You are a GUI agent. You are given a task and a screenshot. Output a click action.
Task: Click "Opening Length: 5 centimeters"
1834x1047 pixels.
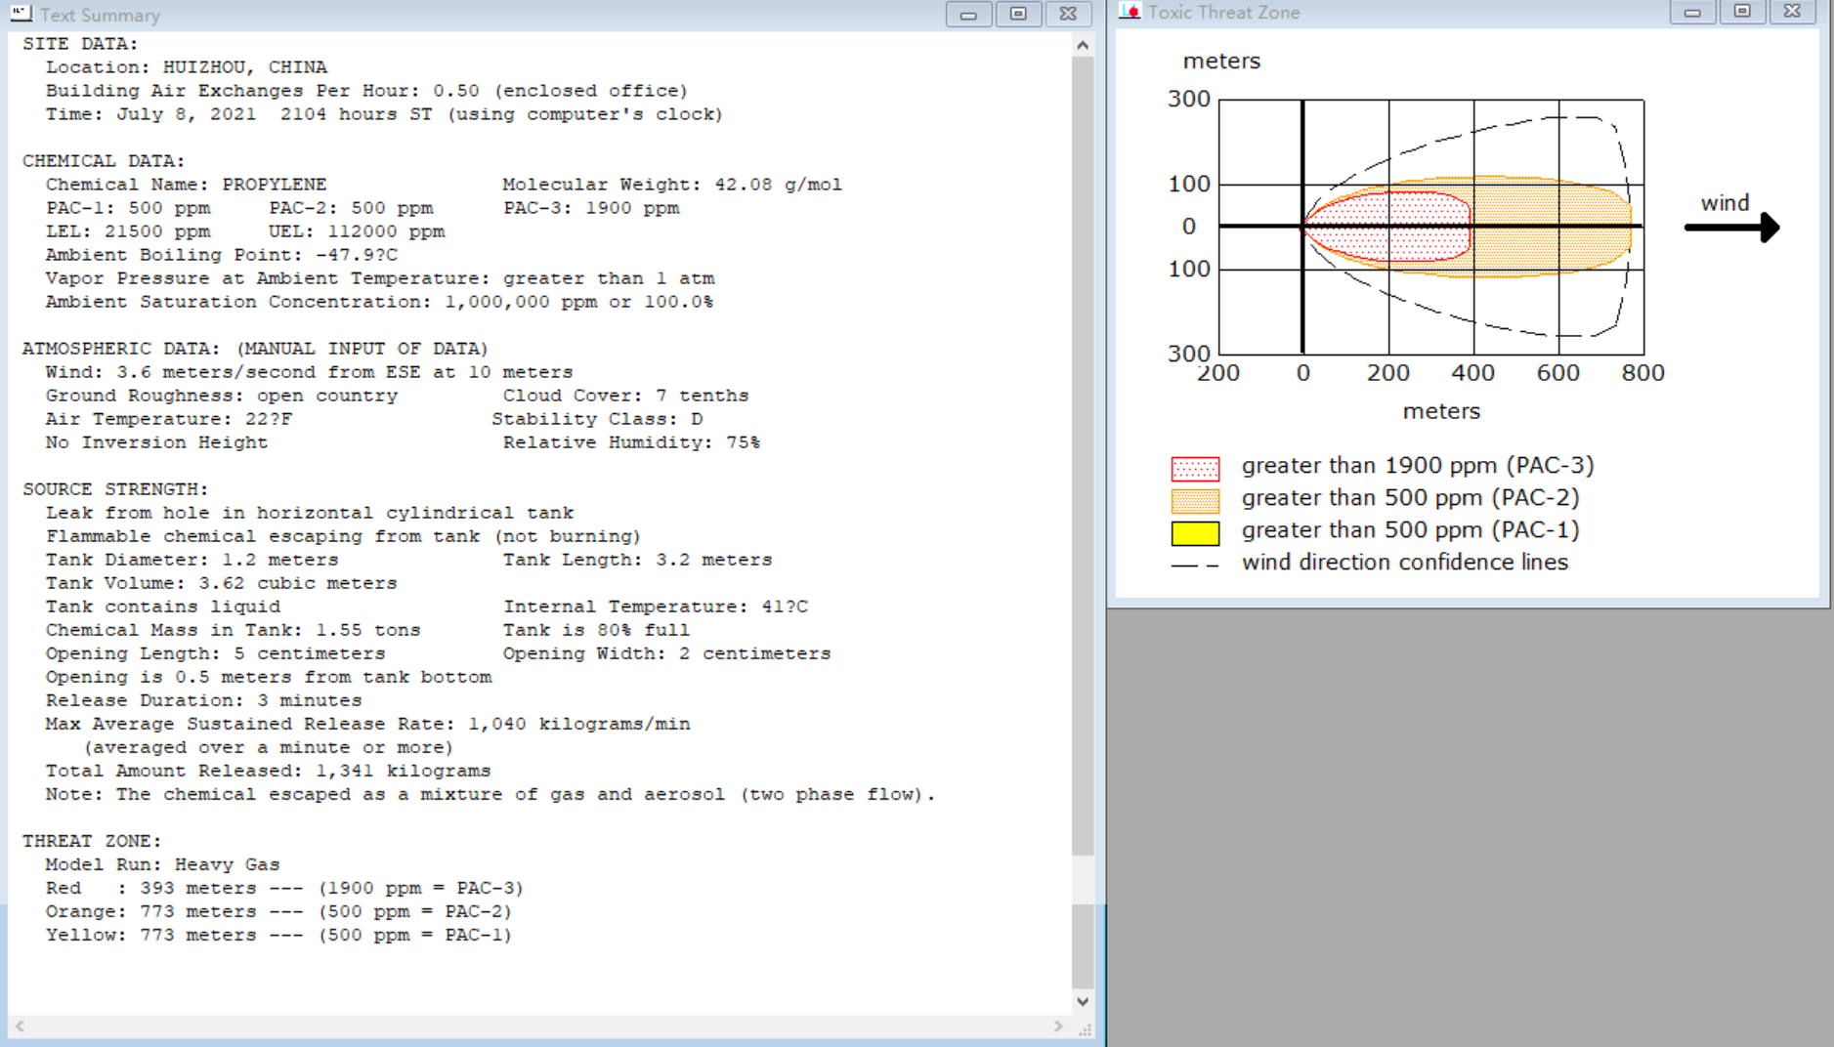coord(215,653)
